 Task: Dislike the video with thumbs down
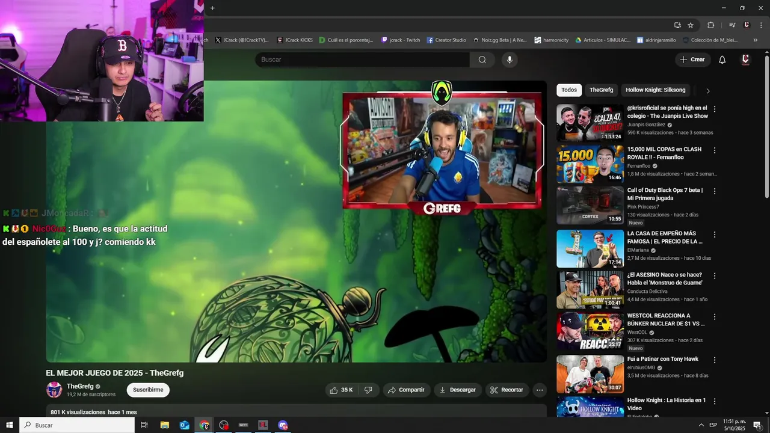tap(368, 390)
